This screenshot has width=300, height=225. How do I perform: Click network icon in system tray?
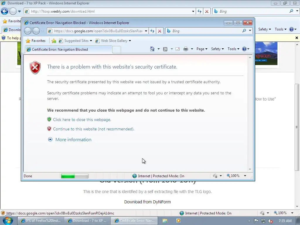coord(263,221)
